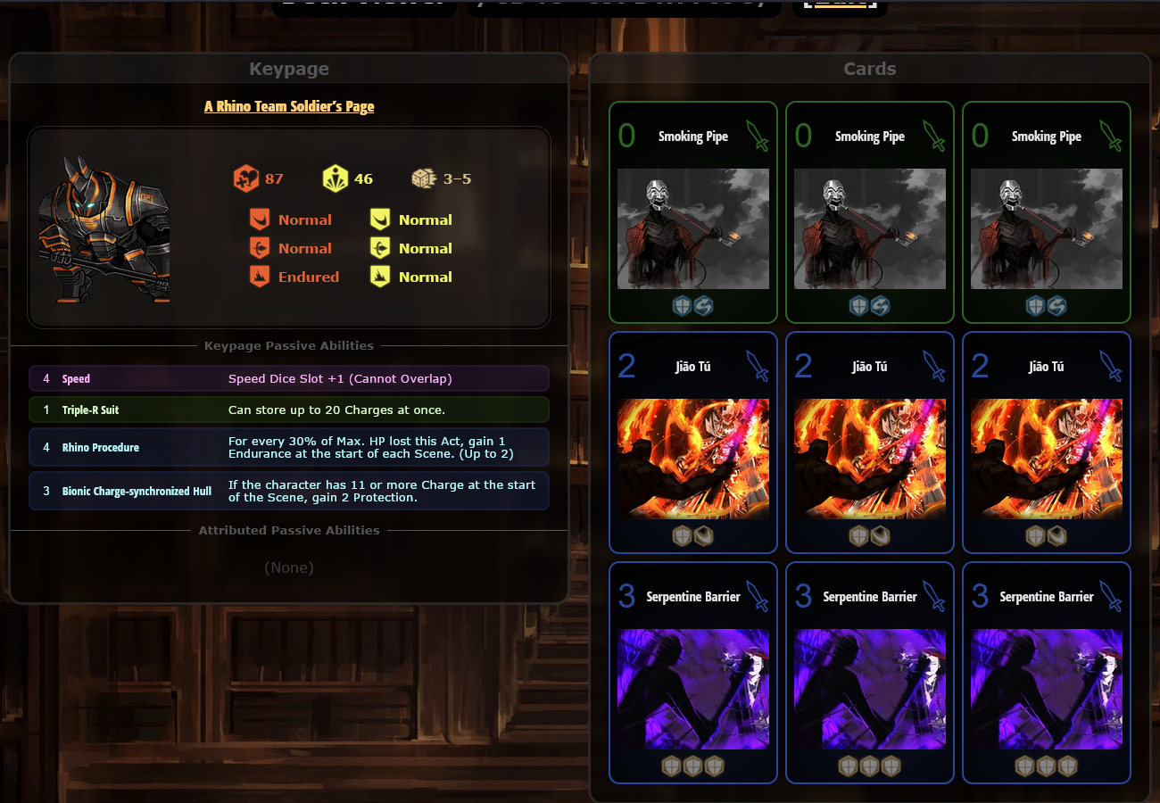Click the yellow pierce stagger resistance icon
The image size is (1160, 803).
[380, 248]
